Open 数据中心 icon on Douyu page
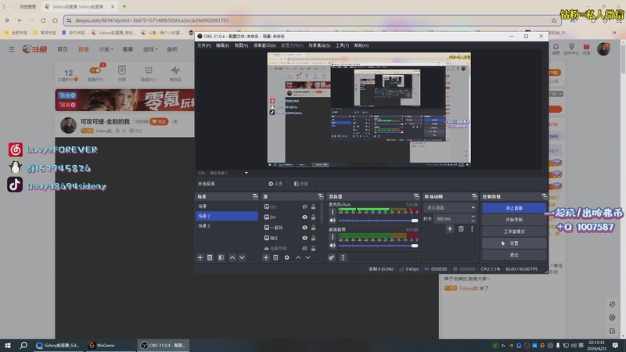 [x=149, y=74]
